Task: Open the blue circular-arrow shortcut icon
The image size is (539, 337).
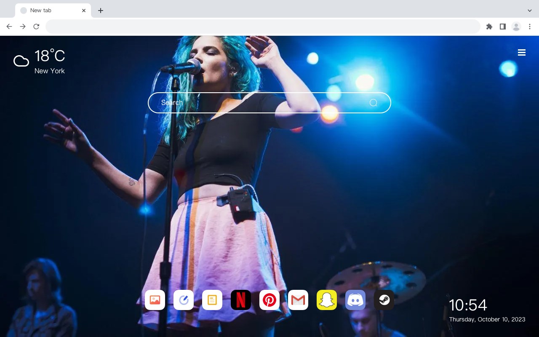Action: point(184,300)
